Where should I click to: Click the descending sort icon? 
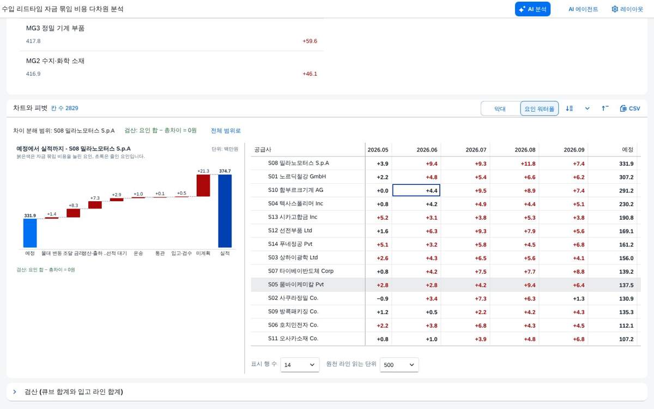pos(570,109)
